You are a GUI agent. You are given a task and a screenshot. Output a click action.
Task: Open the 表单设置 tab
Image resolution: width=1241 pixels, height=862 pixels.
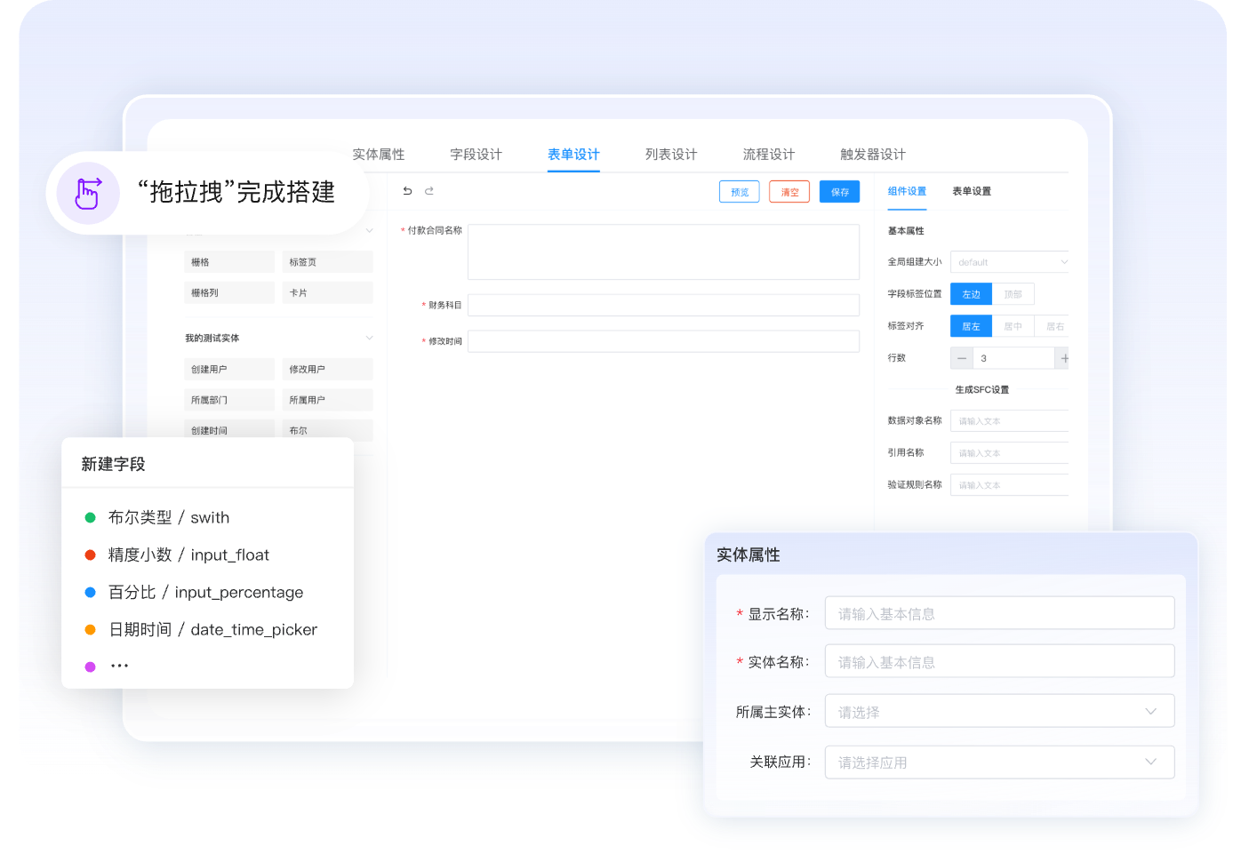(972, 191)
